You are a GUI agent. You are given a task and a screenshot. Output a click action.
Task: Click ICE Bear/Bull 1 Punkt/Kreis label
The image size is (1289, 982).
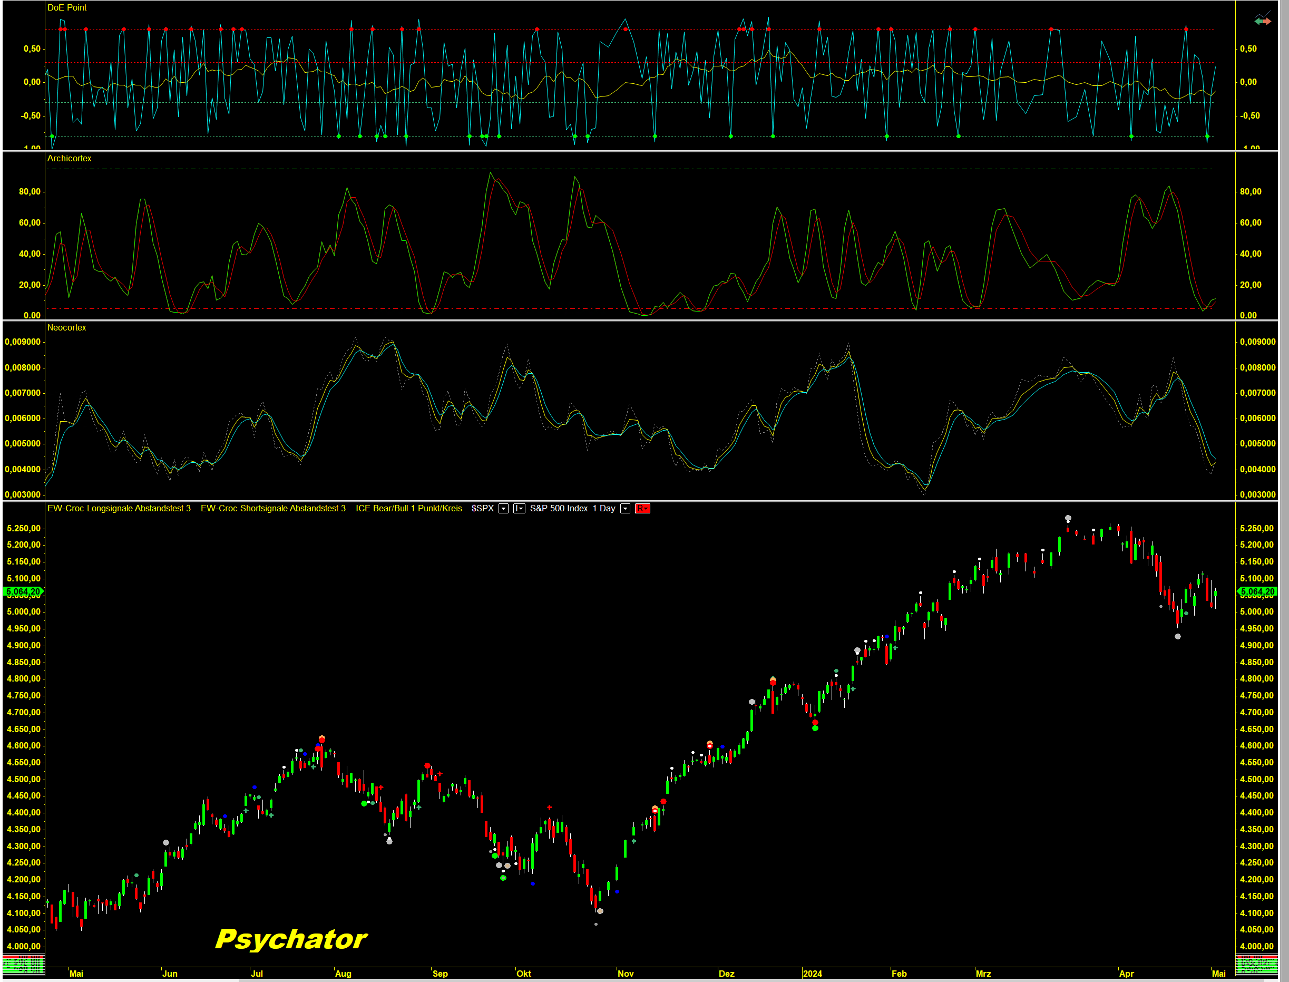408,509
